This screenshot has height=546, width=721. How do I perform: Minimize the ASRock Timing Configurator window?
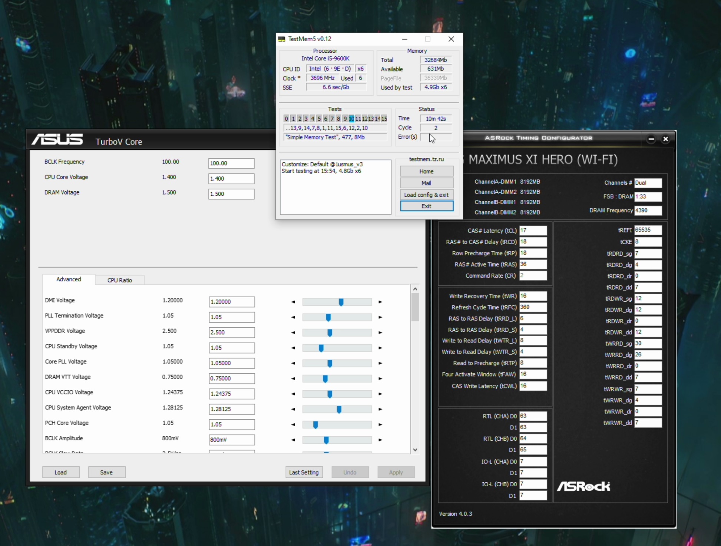[x=651, y=139]
